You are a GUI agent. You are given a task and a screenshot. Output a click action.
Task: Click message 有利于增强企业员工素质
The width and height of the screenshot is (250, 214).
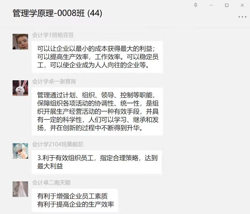(75, 200)
